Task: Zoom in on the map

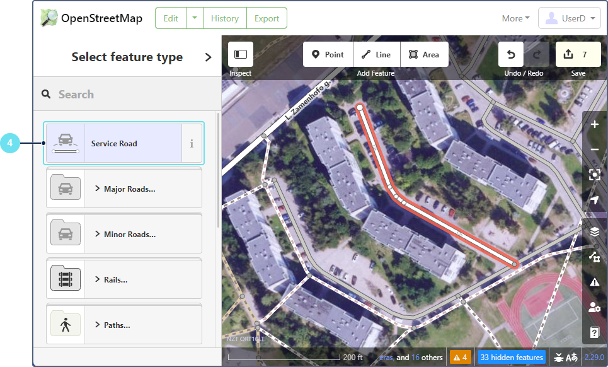Action: tap(595, 125)
